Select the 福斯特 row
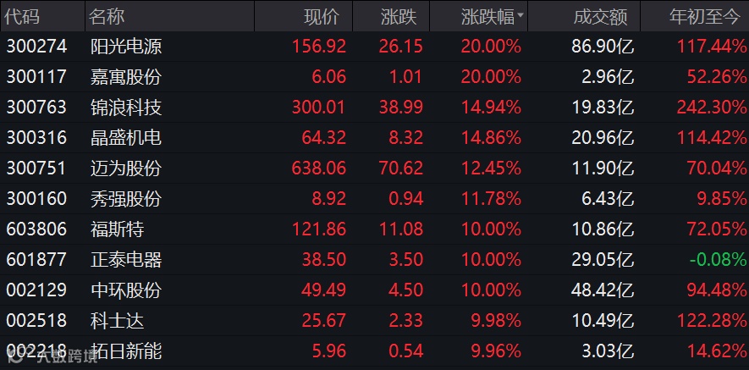 374,229
